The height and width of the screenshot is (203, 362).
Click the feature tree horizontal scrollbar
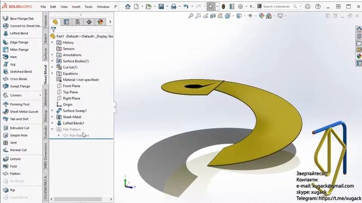[x=78, y=199]
